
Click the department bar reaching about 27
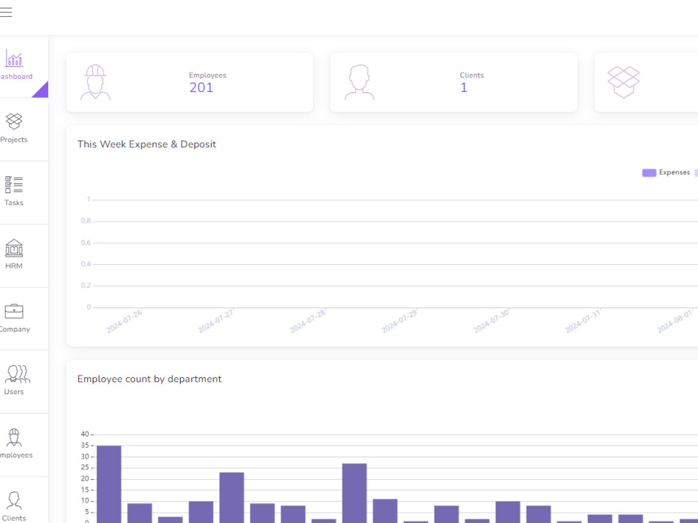(355, 493)
